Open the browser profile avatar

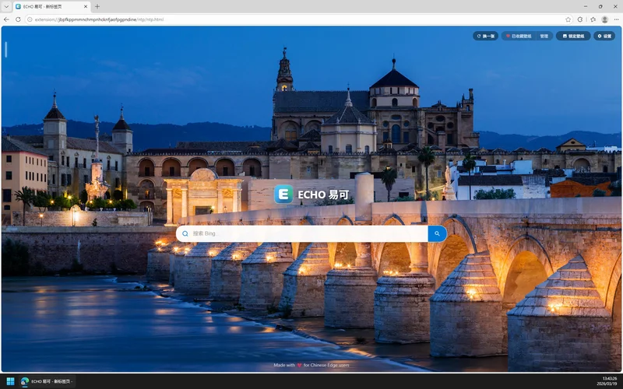(x=604, y=19)
